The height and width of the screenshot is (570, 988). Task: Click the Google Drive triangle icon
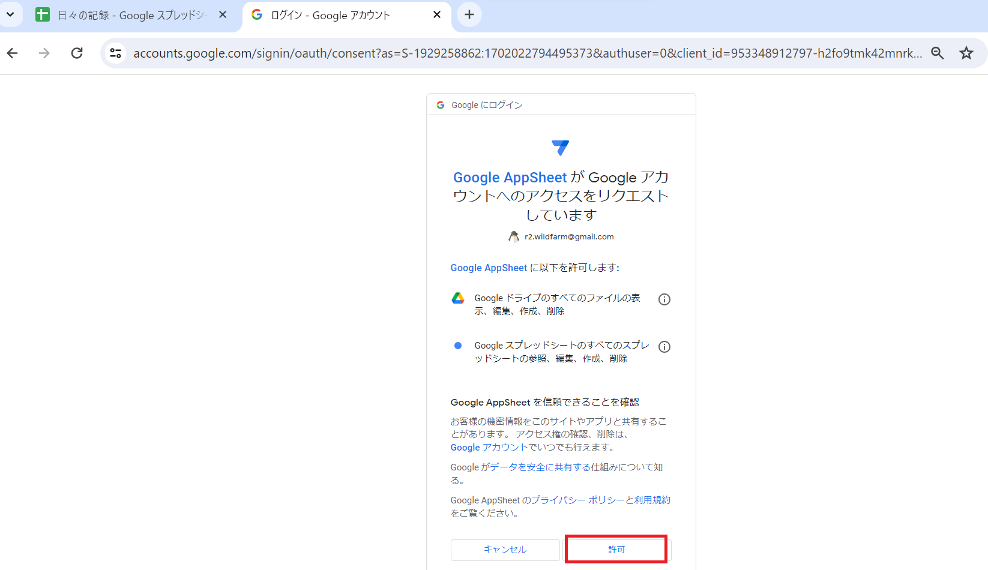pos(458,298)
